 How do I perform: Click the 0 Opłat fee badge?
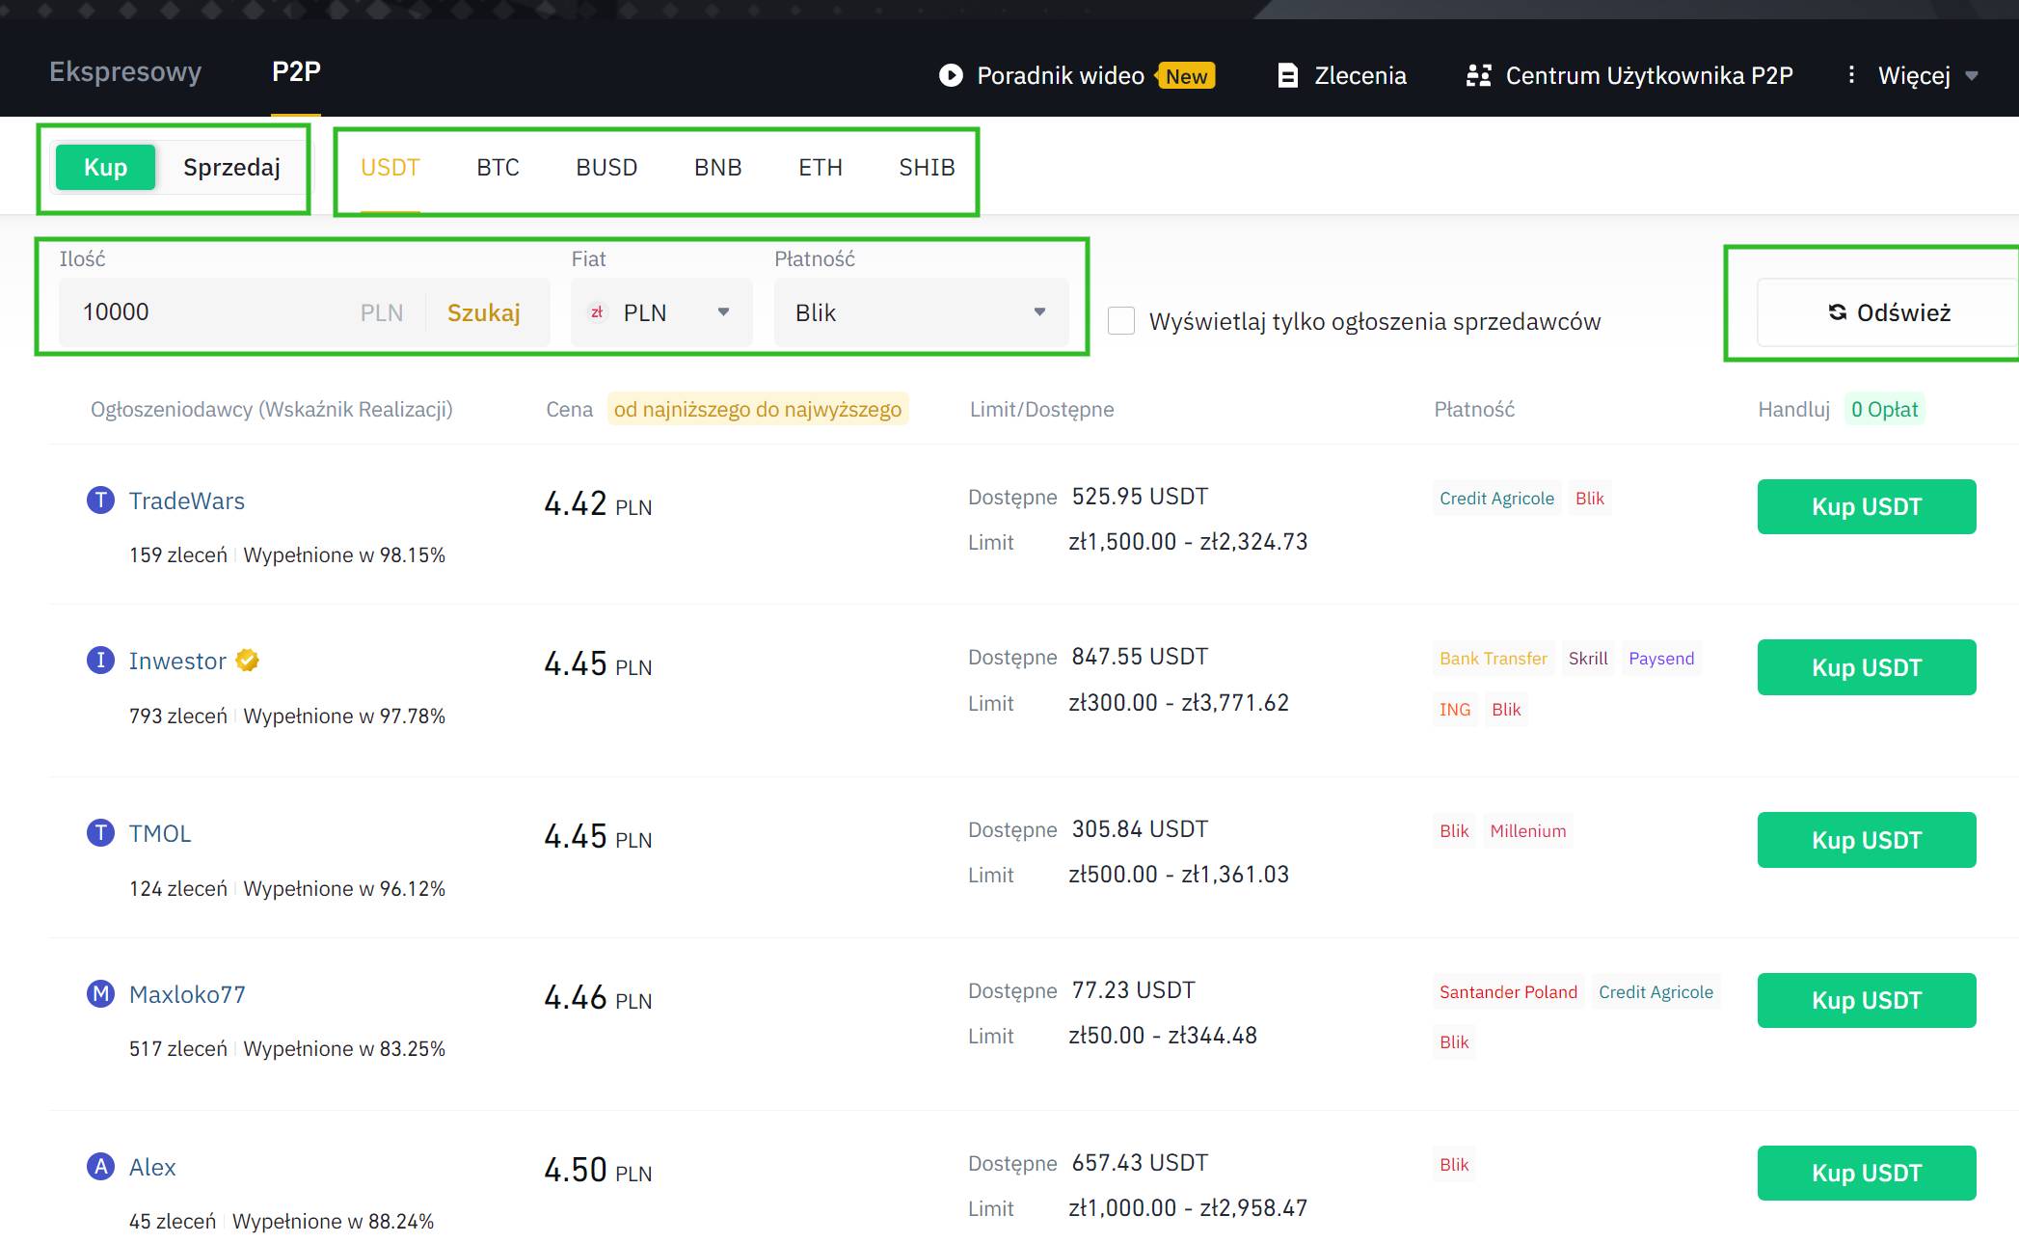pyautogui.click(x=1884, y=409)
